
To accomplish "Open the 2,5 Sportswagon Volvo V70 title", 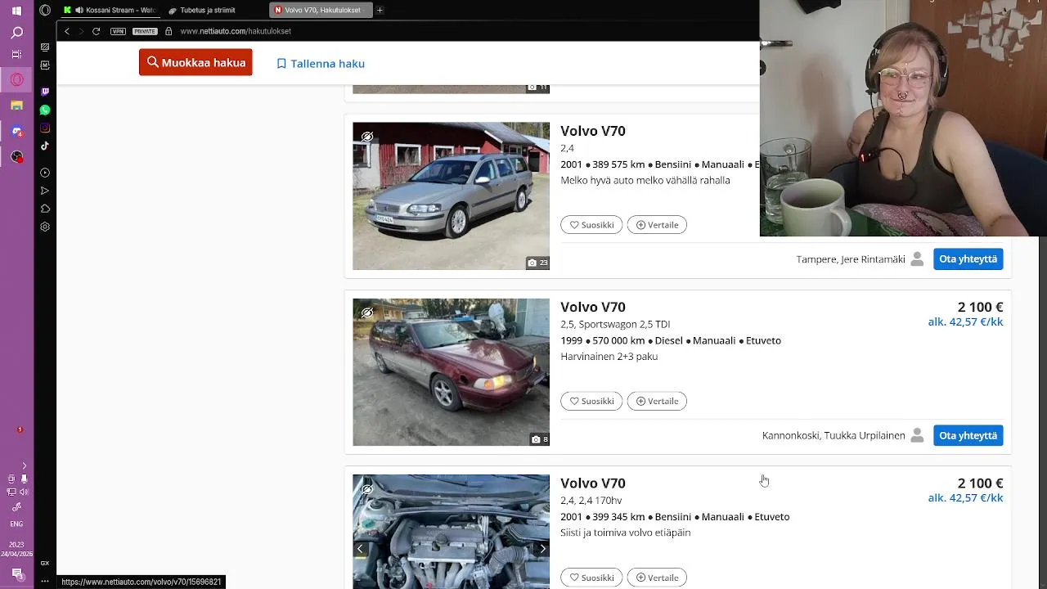I will 593,307.
